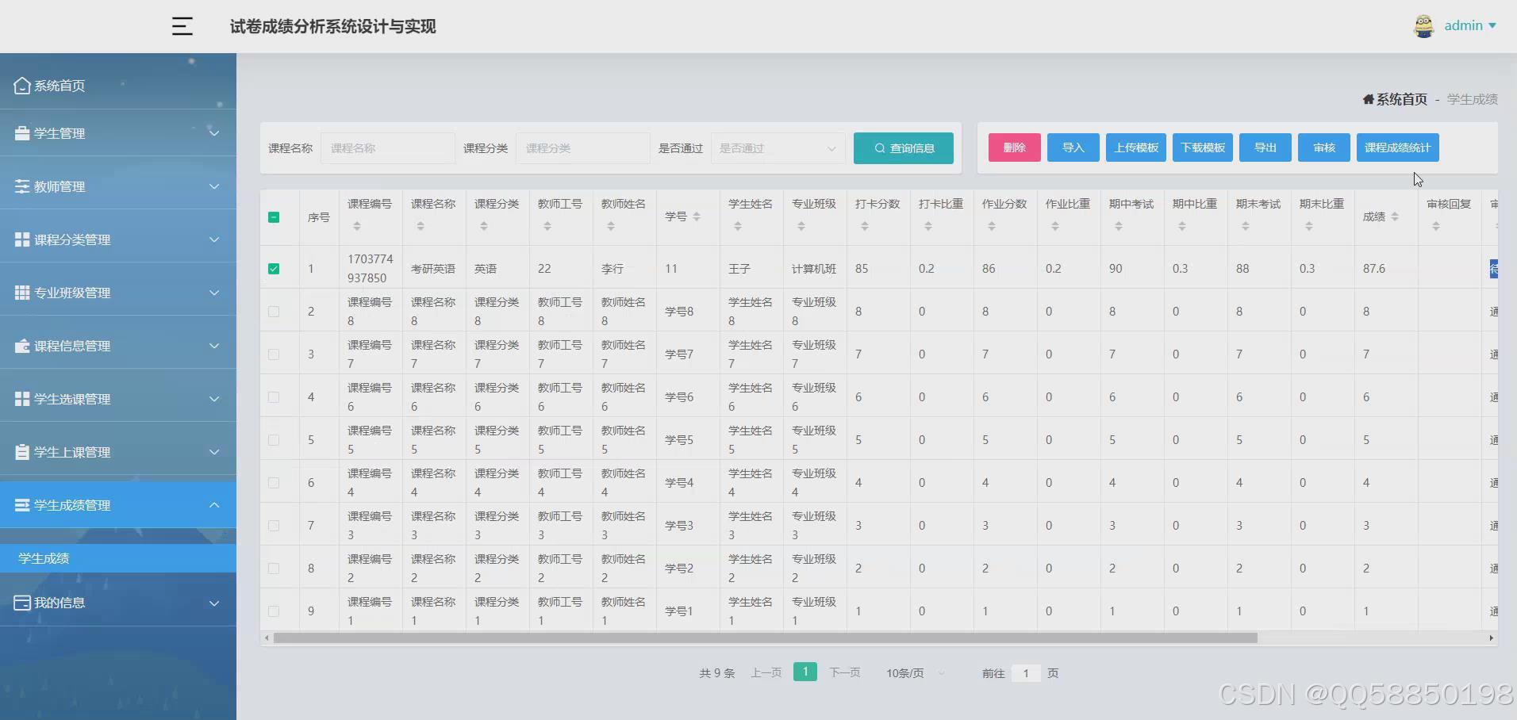
Task: Open the 学生上课管理 menu
Action: [x=118, y=452]
